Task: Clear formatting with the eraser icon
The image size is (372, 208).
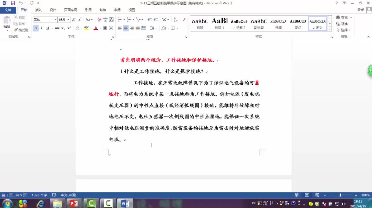Action: click(x=99, y=20)
